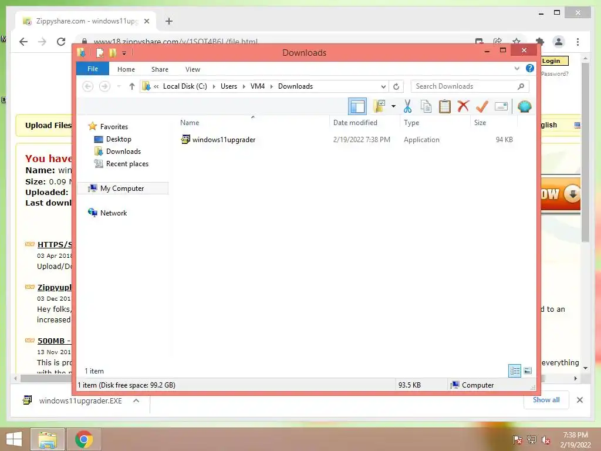Go back in Chrome browser

(x=23, y=42)
